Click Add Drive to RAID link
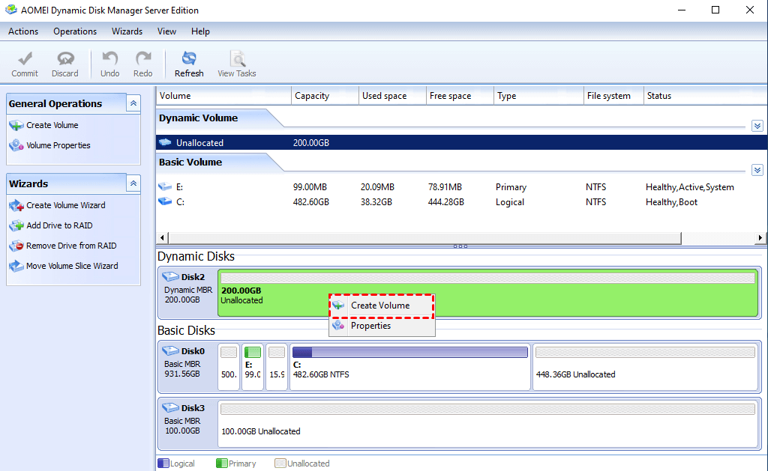Viewport: 768px width, 471px height. [59, 225]
